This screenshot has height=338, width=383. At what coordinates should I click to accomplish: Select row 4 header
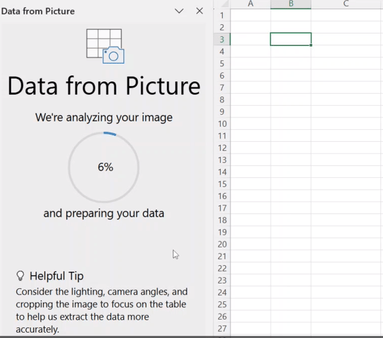222,51
